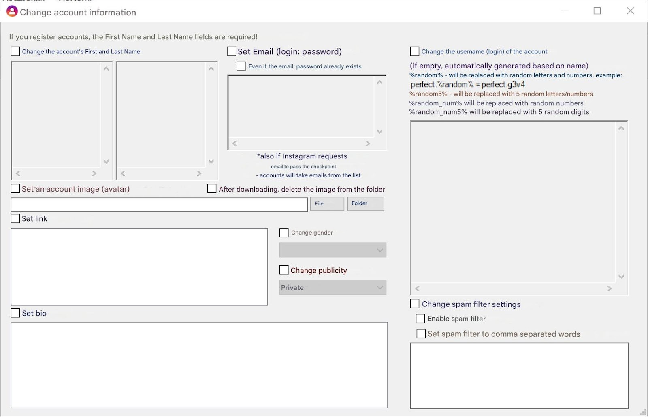Open the Change gender dropdown
Screen dimensions: 648x417
click(333, 250)
